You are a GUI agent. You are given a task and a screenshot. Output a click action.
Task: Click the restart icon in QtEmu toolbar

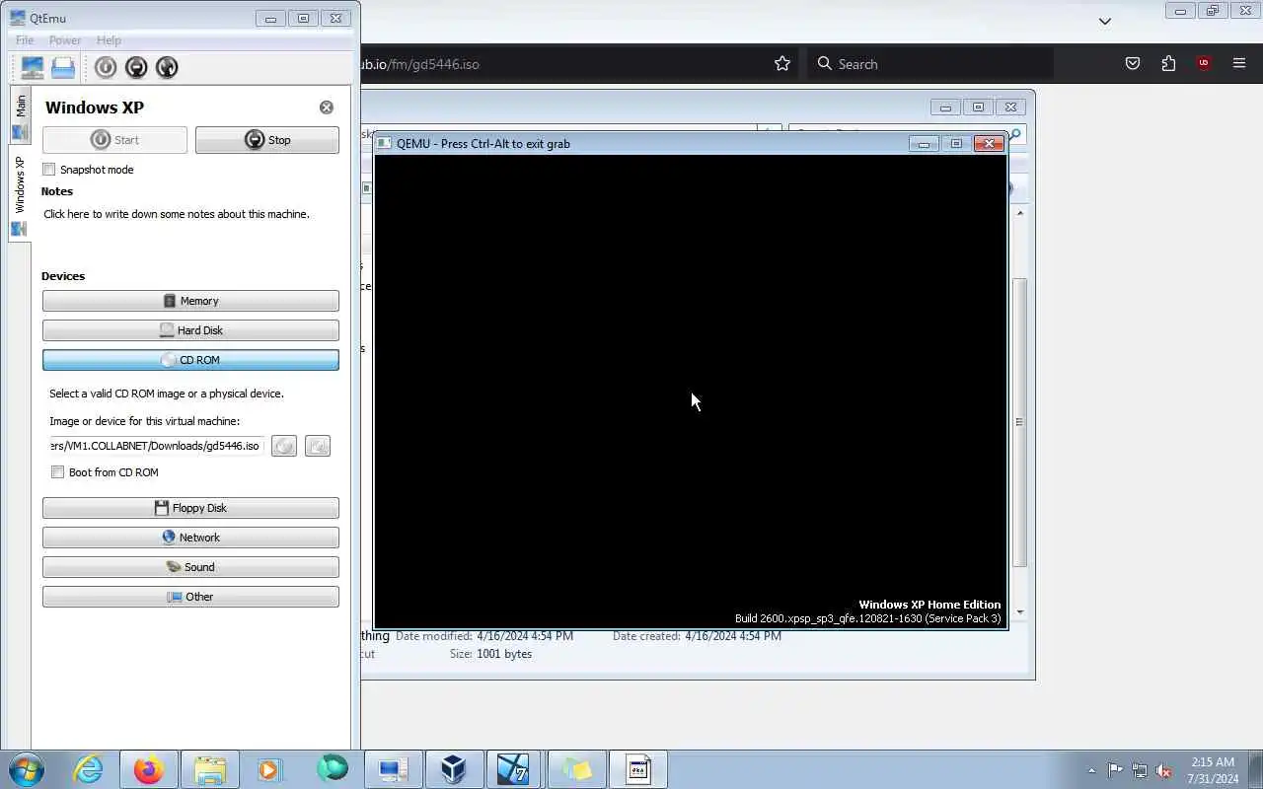[167, 67]
